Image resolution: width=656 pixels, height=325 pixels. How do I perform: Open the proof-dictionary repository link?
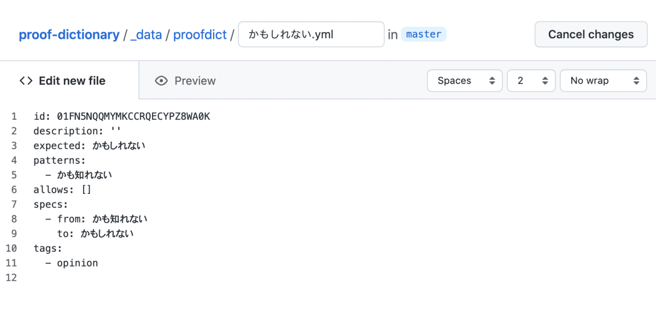click(x=69, y=34)
